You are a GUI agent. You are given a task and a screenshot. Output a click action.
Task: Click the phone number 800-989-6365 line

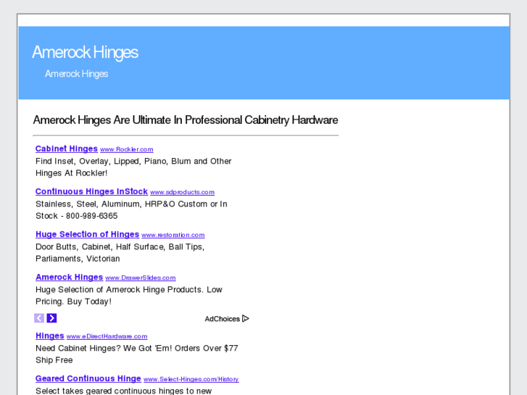[x=77, y=216]
